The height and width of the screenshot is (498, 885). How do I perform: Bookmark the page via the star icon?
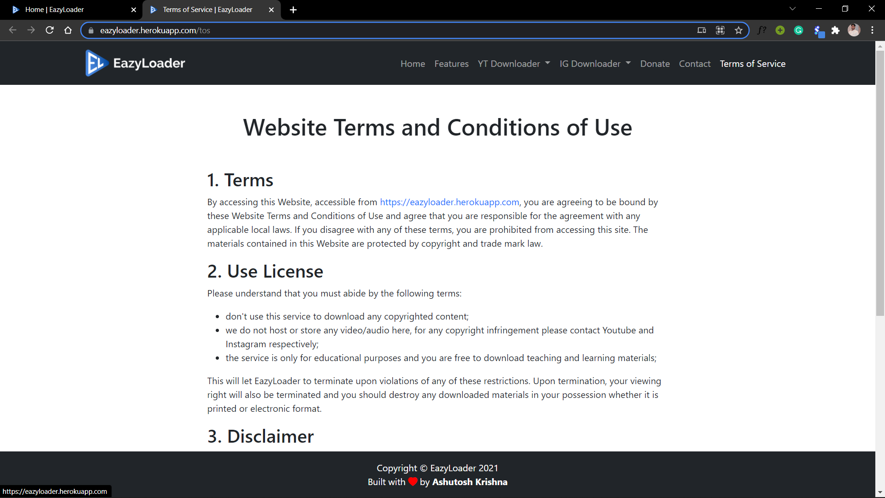[738, 30]
